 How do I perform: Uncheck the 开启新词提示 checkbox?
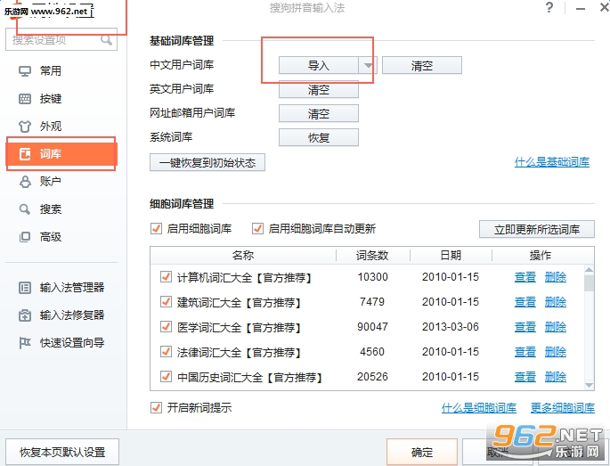[158, 408]
